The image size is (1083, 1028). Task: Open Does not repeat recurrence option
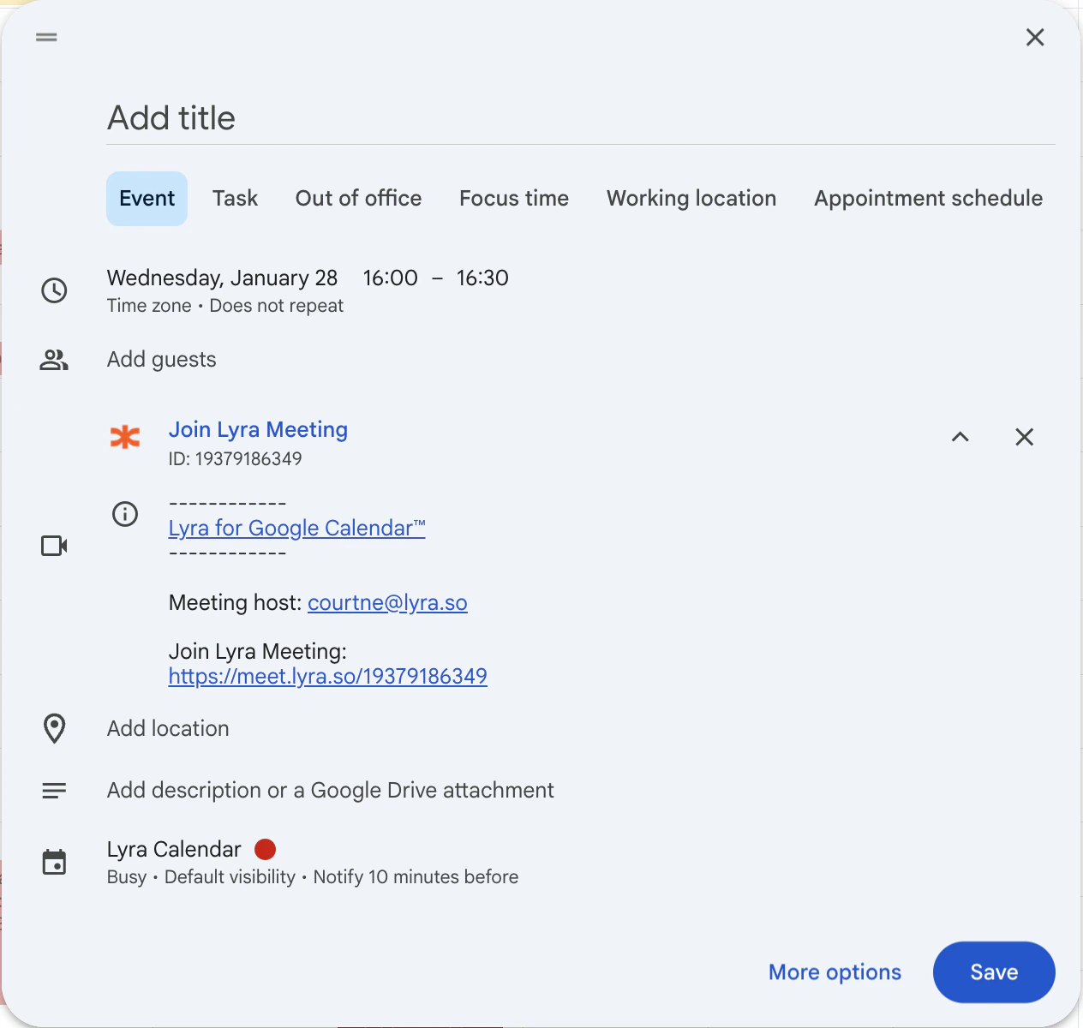pyautogui.click(x=276, y=306)
